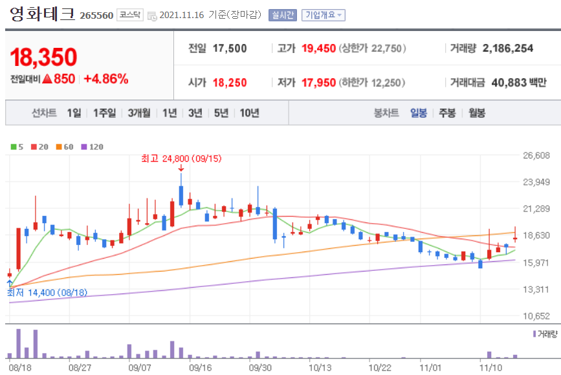The width and height of the screenshot is (561, 375).
Task: Click the 상한가 22,750 text
Action: (x=372, y=48)
